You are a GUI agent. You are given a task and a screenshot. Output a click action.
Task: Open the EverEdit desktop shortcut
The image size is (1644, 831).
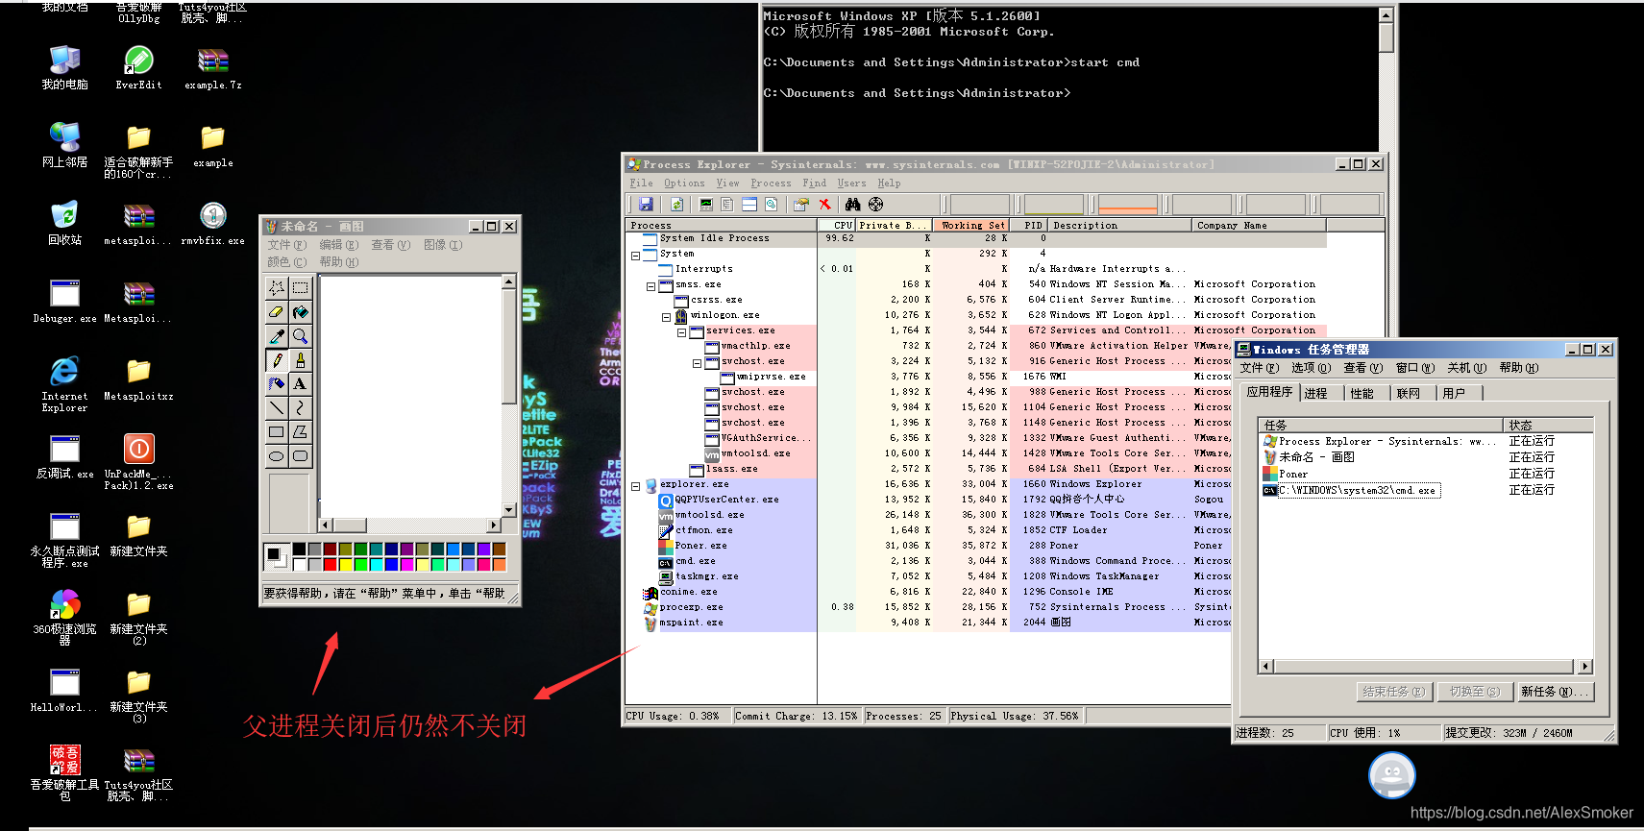point(138,67)
